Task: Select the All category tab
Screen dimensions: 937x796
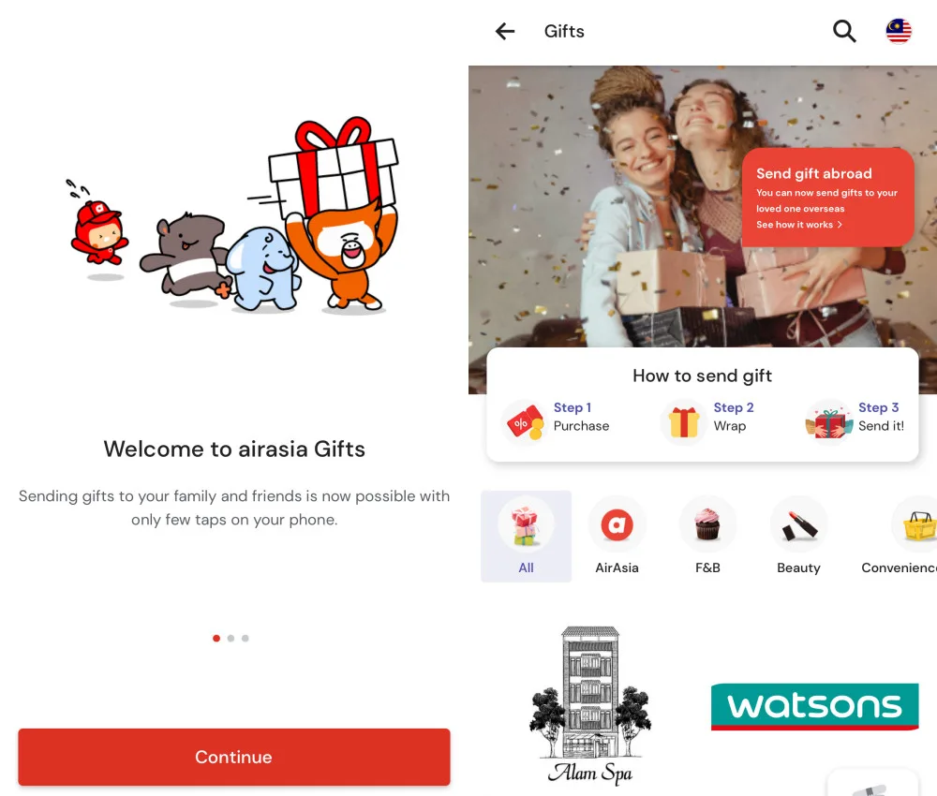Action: (x=526, y=537)
